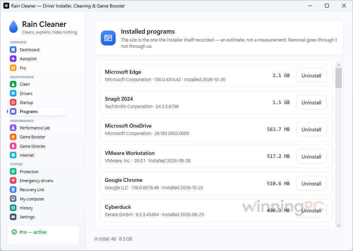The image size is (353, 251).
Task: Open the Protection page label
Action: [x=29, y=172]
